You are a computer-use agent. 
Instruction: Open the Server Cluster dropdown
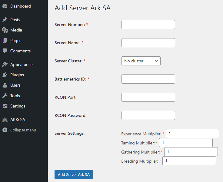point(141,61)
